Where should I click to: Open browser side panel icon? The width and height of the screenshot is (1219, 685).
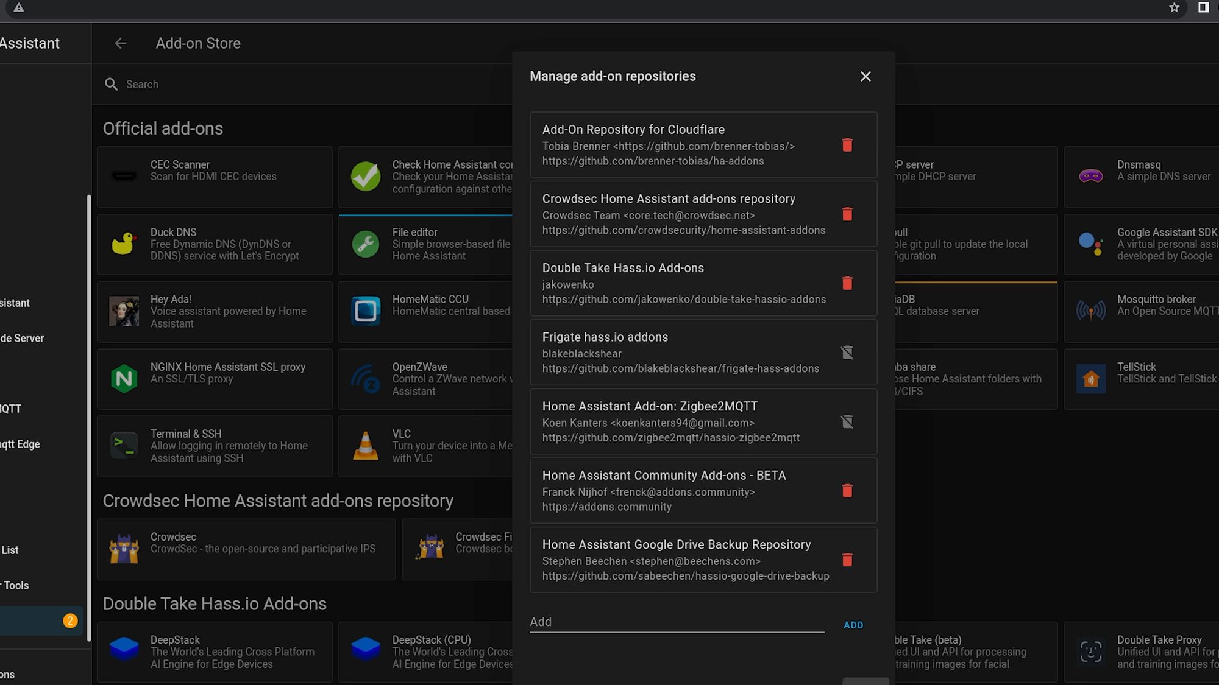click(x=1204, y=7)
